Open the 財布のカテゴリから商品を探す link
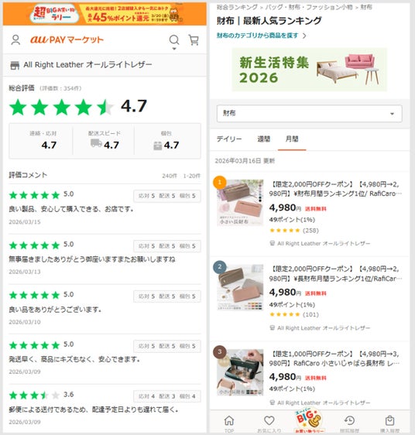Screen dimensions: 415x435 pos(257,36)
